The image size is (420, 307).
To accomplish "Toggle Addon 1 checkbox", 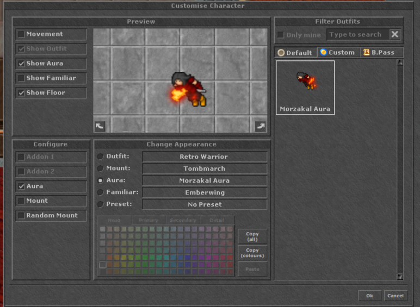I will [x=21, y=156].
